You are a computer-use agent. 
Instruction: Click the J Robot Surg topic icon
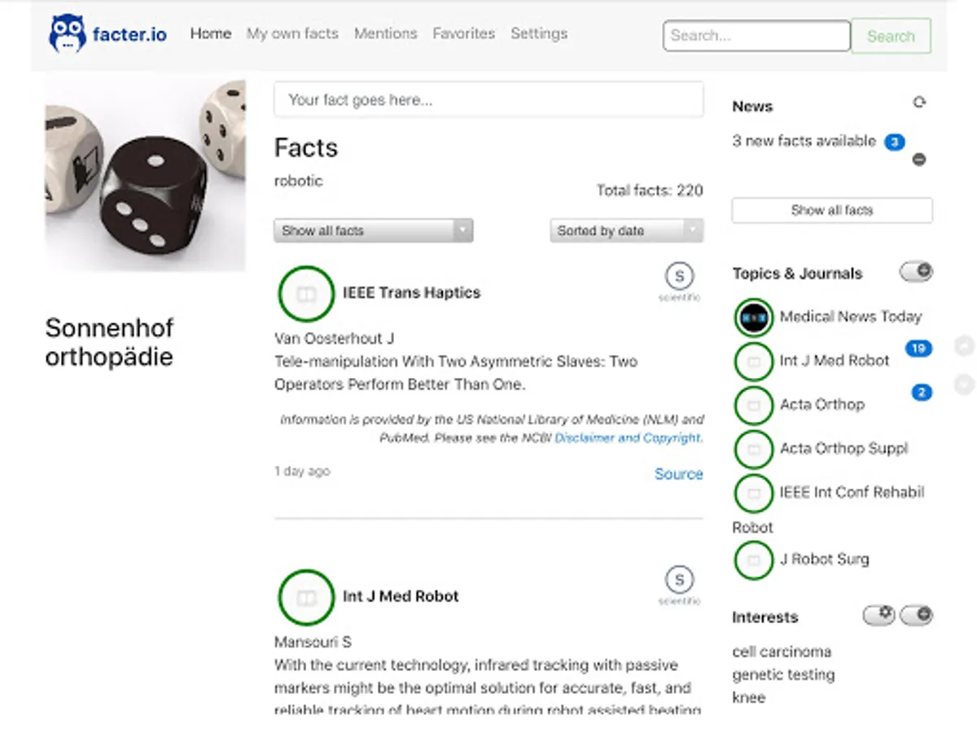point(753,560)
